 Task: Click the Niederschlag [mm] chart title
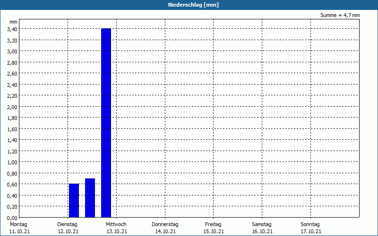[193, 5]
